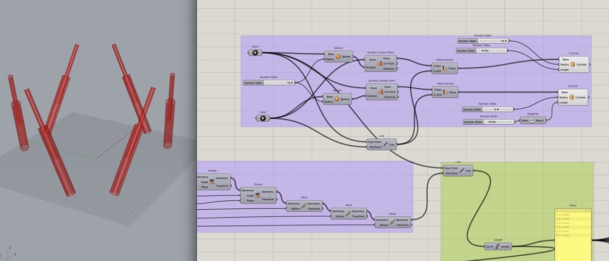Click Transform output on the first Move
Viewport: 609px width, 261px height.
click(x=314, y=209)
